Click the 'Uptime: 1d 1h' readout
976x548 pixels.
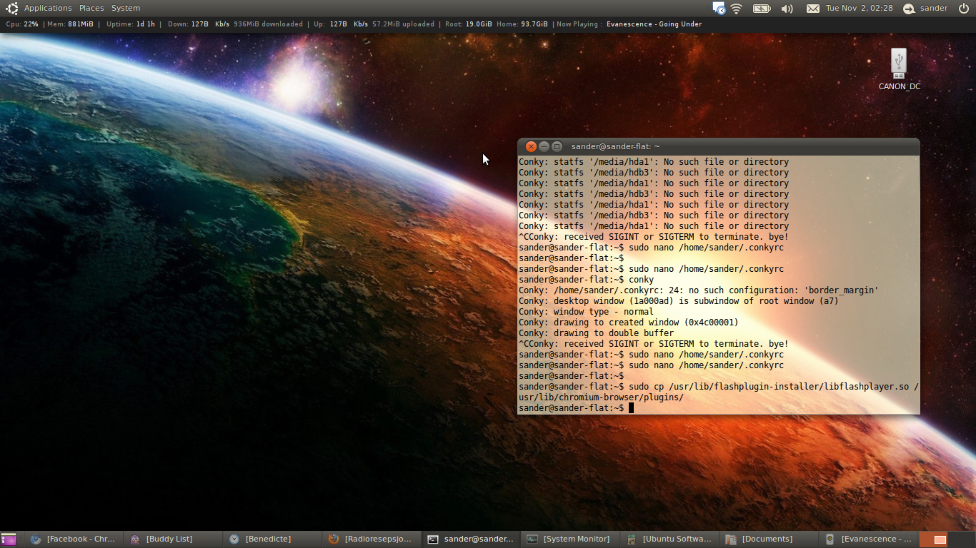pos(131,24)
